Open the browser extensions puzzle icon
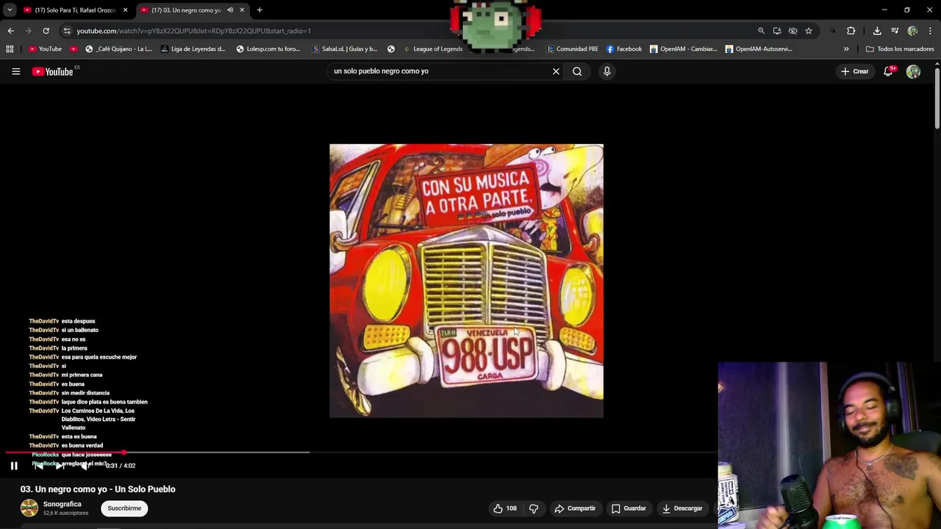The width and height of the screenshot is (941, 529). tap(851, 31)
